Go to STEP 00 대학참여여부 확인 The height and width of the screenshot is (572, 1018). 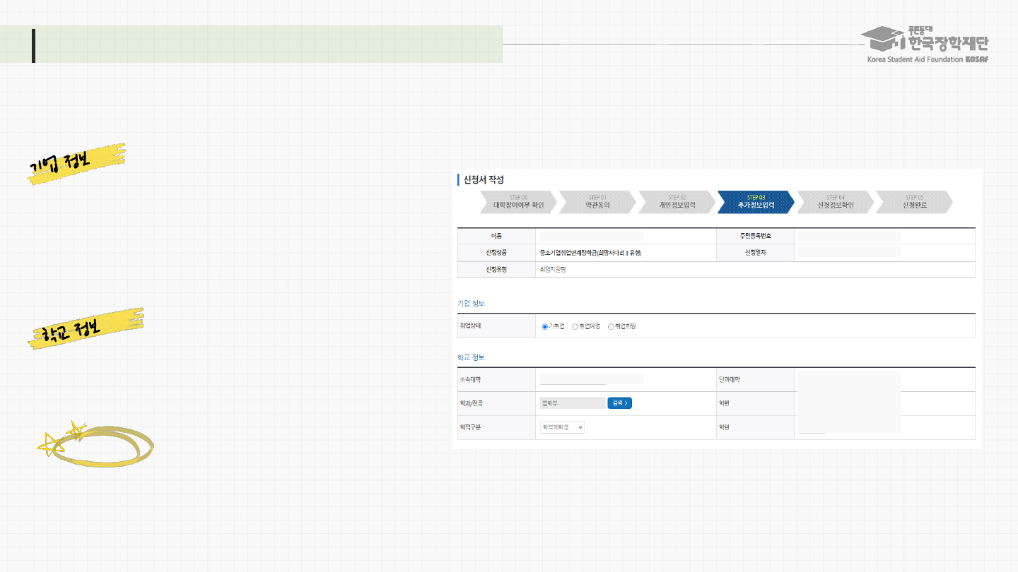point(518,202)
